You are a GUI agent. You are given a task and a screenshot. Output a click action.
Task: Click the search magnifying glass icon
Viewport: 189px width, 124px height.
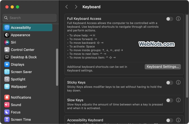tap(6, 18)
